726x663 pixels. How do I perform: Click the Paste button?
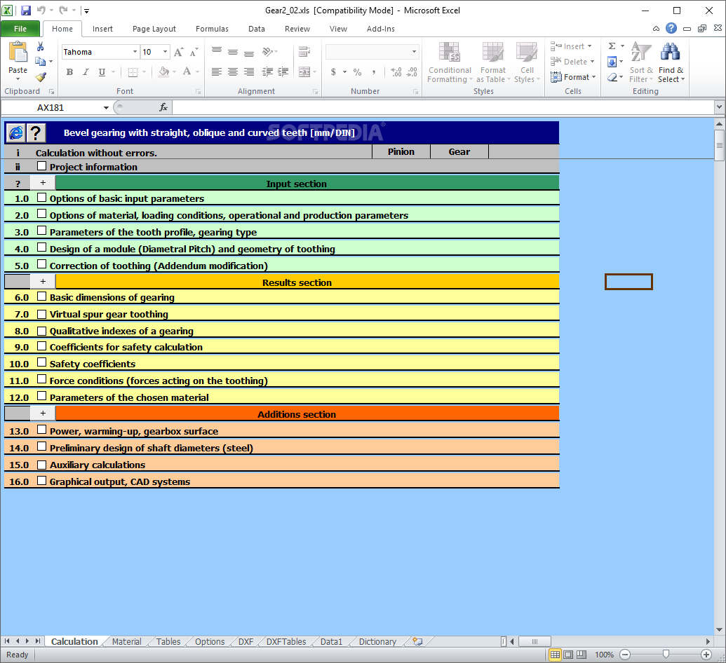point(18,60)
